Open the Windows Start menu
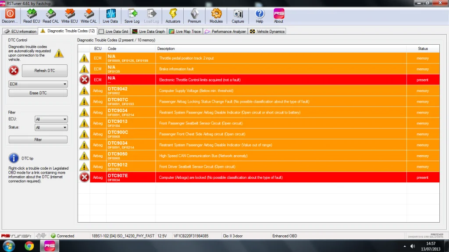Screen dimensions: 449x252 coord(9,246)
